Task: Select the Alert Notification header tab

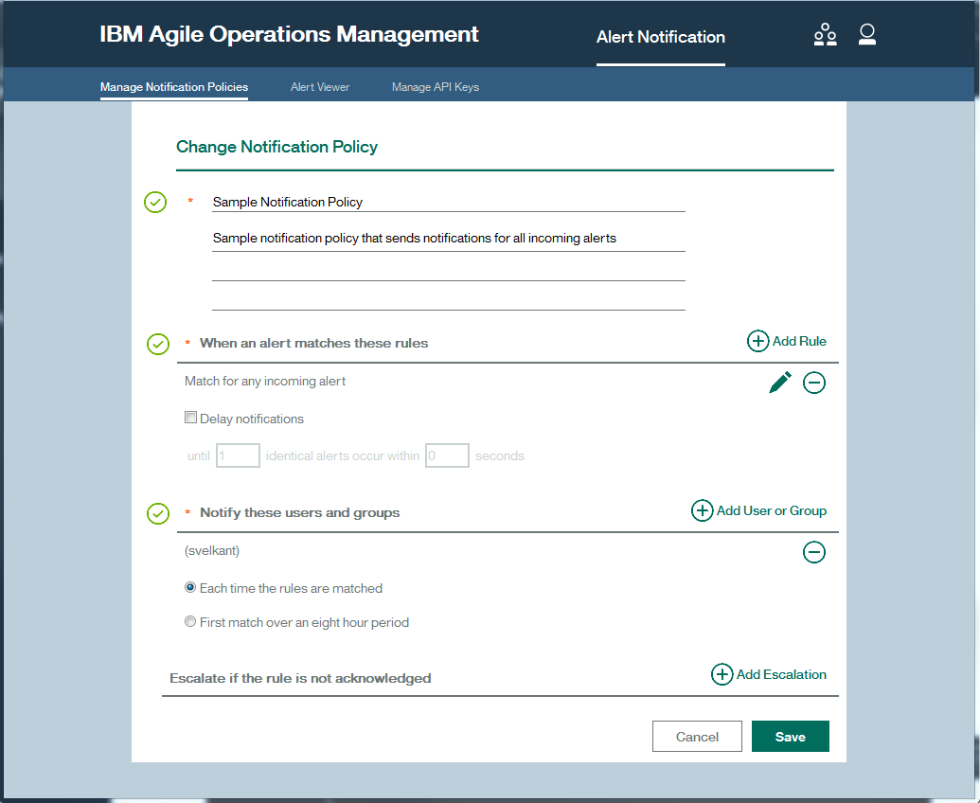Action: (661, 37)
